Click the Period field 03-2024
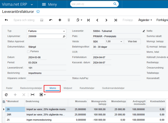 tap(47, 63)
